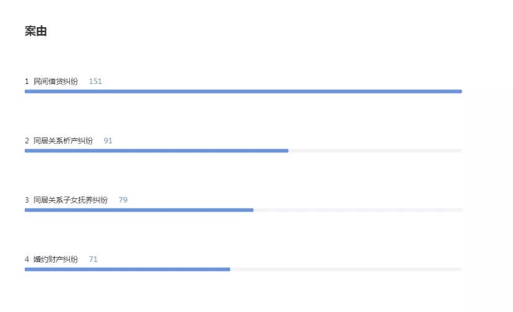Screen dimensions: 513x312
Task: Click the count 71 for 婚约财产纠纷
Action: click(93, 259)
